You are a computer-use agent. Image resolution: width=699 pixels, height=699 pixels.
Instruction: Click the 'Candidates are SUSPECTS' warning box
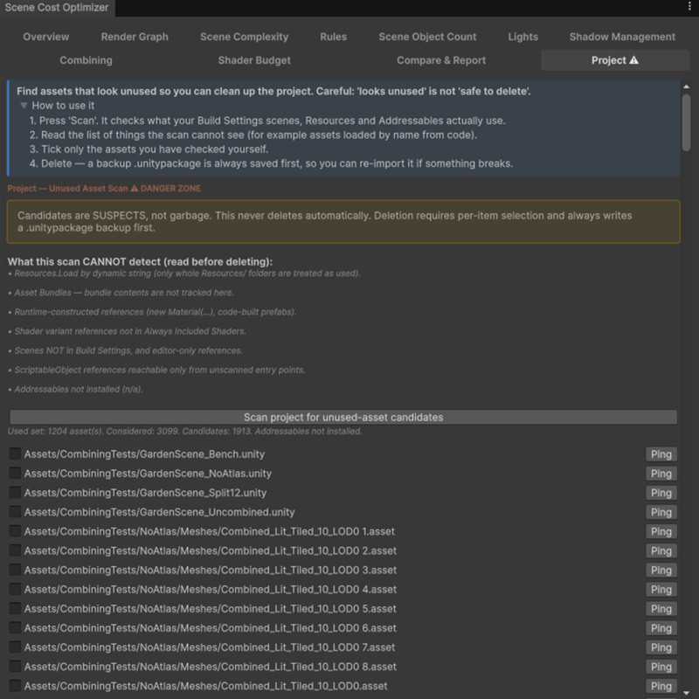coord(343,222)
